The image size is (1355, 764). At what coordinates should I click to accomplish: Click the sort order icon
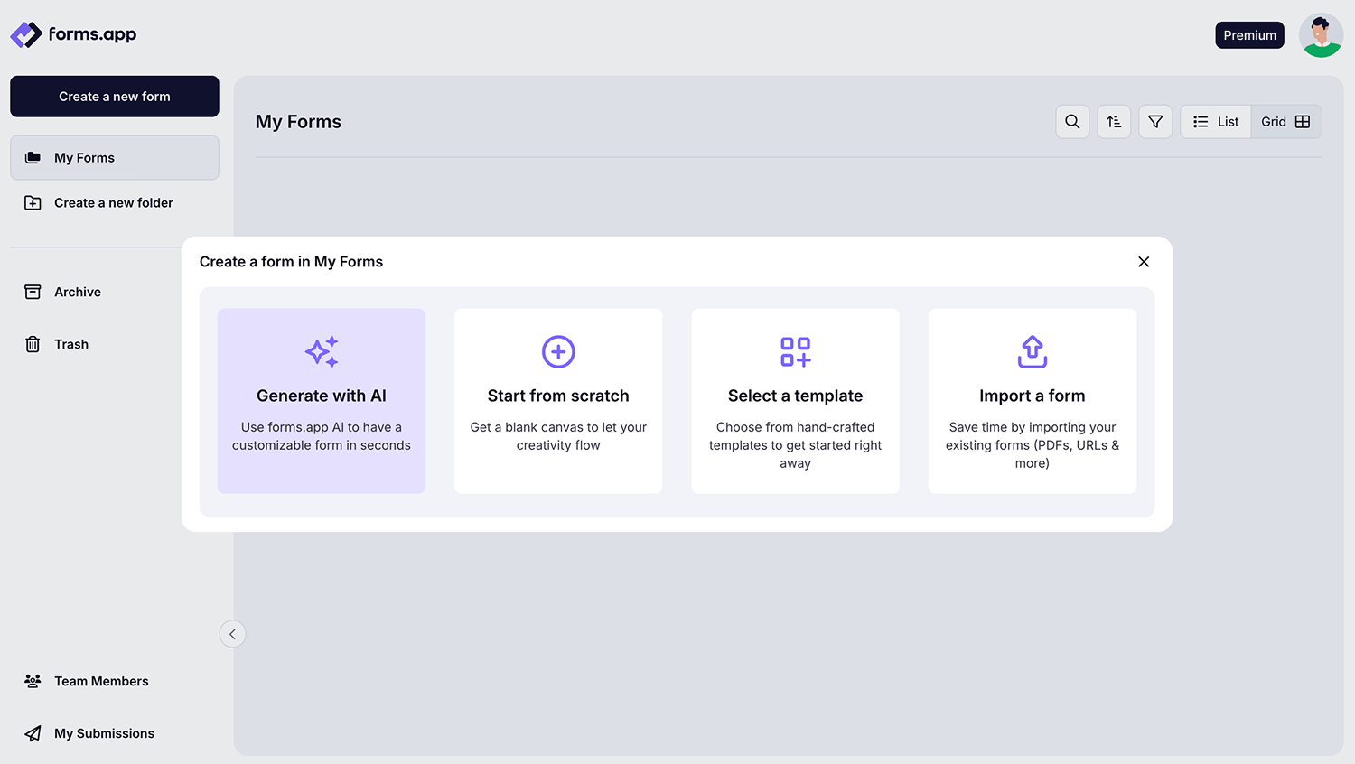[1114, 121]
